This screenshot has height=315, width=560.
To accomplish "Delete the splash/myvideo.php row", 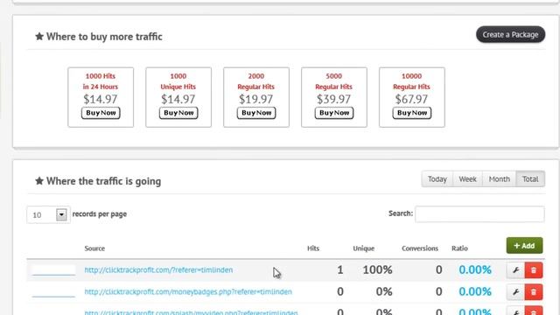I will tap(534, 311).
